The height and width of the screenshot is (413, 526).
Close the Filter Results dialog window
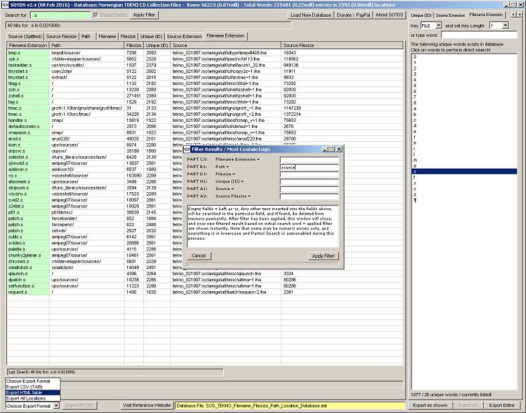339,149
